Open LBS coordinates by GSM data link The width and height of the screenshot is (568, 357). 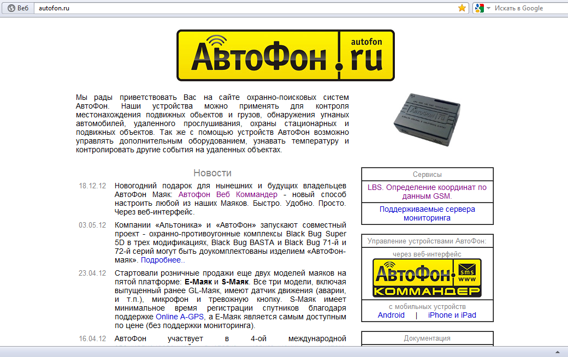[427, 192]
